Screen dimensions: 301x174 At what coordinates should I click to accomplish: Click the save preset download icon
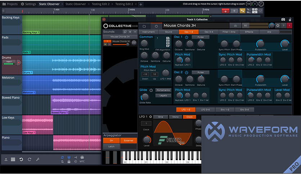(235, 26)
